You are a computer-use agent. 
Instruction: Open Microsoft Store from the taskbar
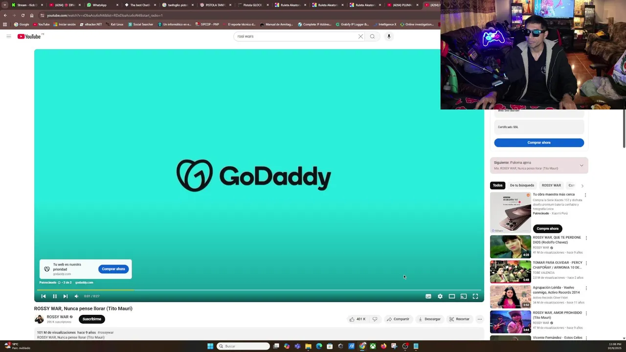click(330, 346)
